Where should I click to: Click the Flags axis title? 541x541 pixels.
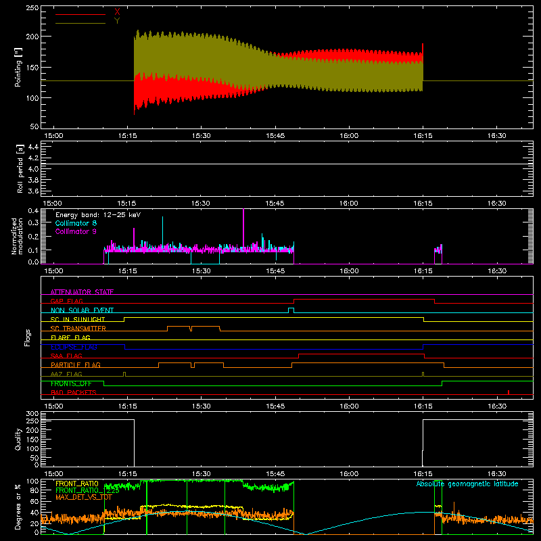(27, 337)
